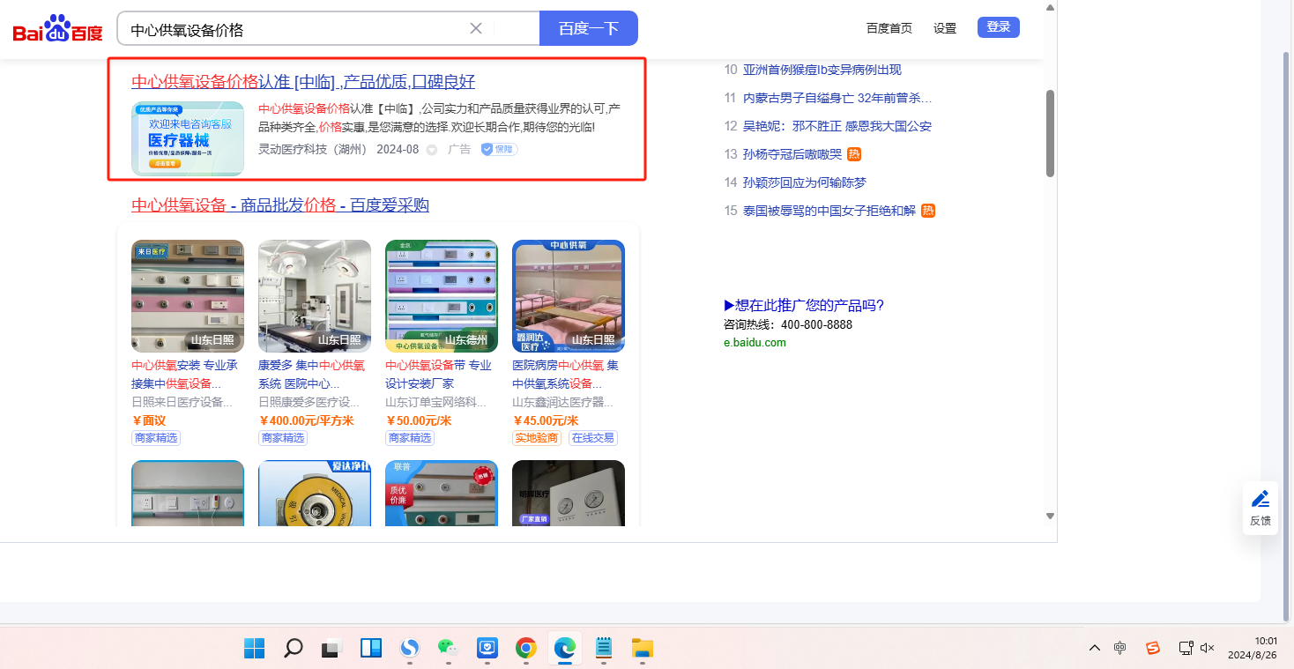1294x669 pixels.
Task: Open the dropdown arrow beside 2024-08 in the ad
Action: (x=432, y=150)
